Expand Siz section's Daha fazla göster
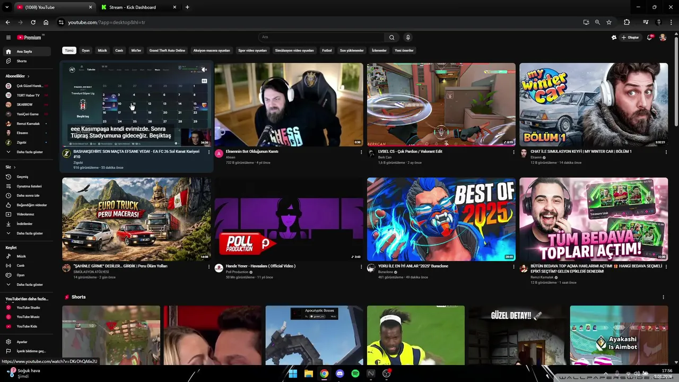The height and width of the screenshot is (382, 679). point(26,233)
